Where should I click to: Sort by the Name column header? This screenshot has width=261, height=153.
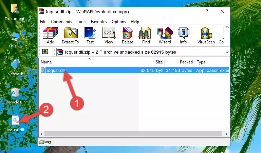[x=89, y=62]
